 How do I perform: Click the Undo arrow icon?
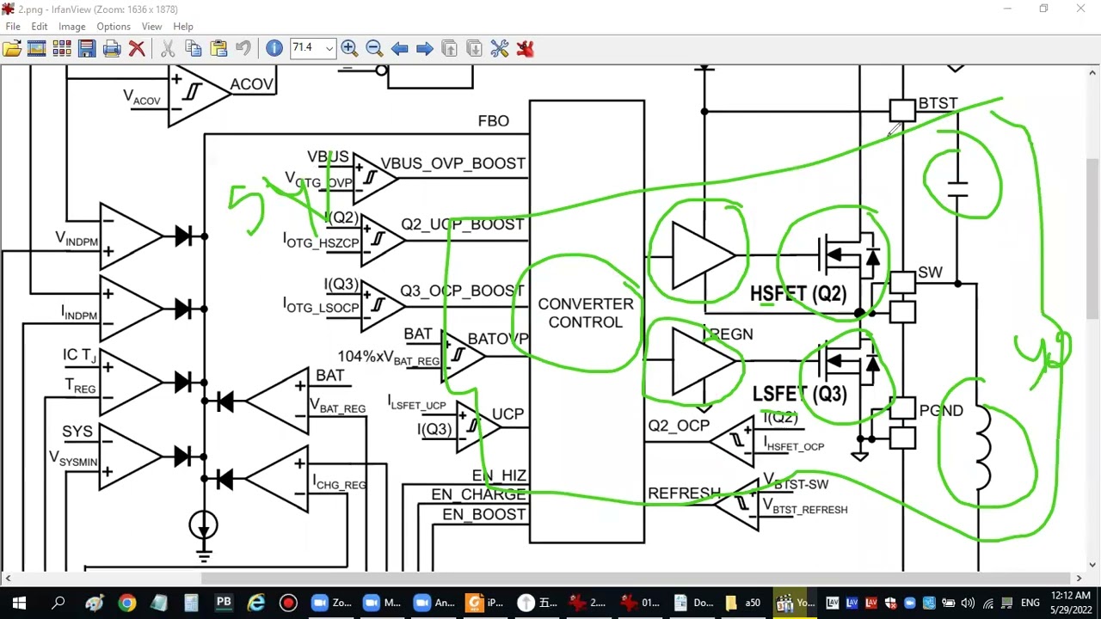[x=243, y=49]
